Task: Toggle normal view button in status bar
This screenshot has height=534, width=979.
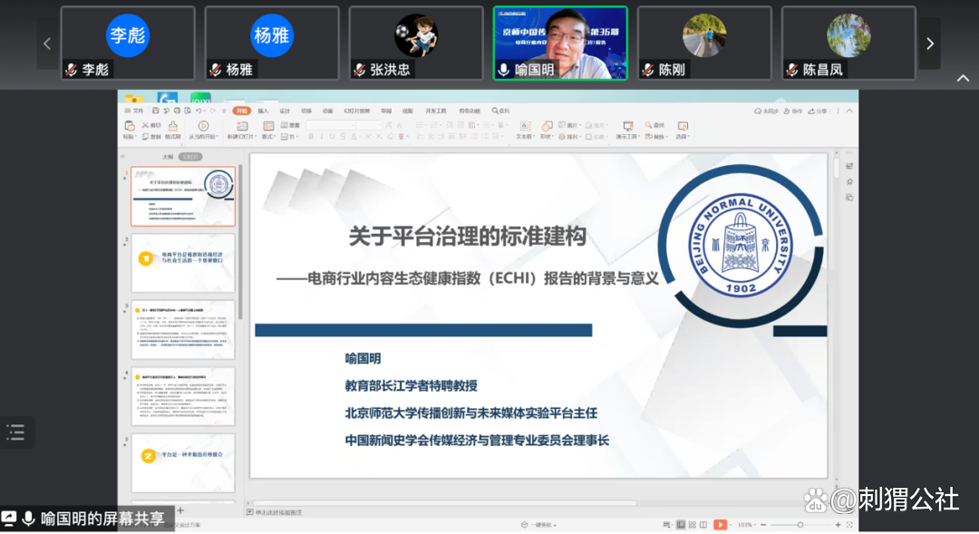Action: click(681, 525)
